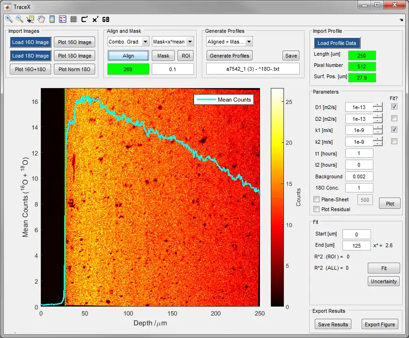Click Plot Norm 18O button
This screenshot has height=338, width=409.
click(x=75, y=69)
